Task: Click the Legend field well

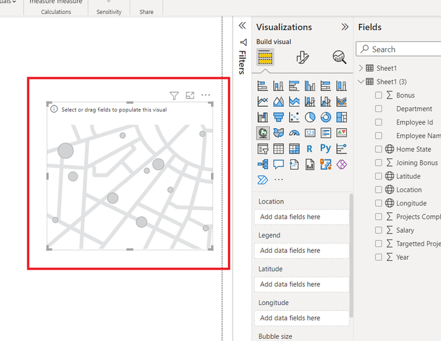Action: pyautogui.click(x=302, y=250)
